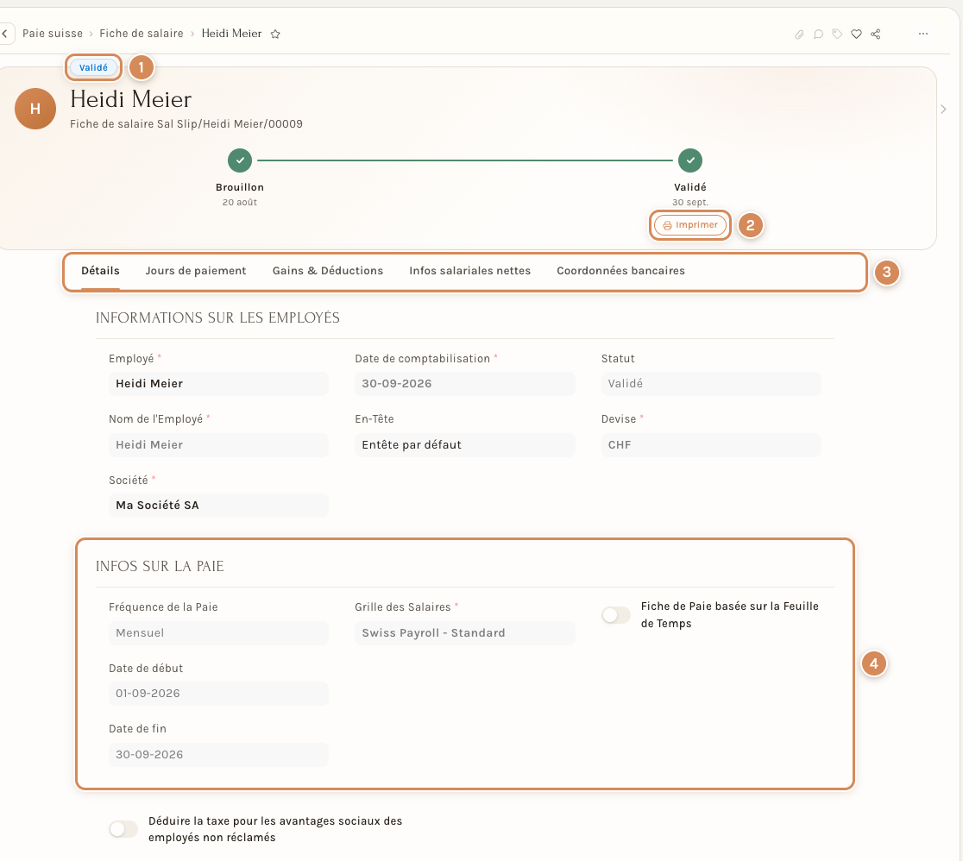Expand the right sidebar chevron arrow
Image resolution: width=963 pixels, height=861 pixels.
coord(943,110)
